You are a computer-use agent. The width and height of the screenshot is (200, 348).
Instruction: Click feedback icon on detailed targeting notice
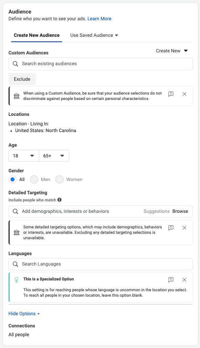171,228
